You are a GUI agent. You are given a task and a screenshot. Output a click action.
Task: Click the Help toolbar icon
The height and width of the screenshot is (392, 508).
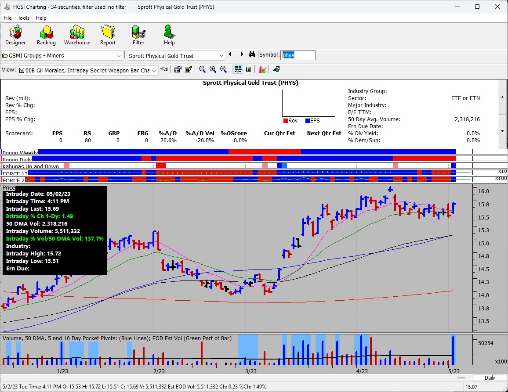pos(169,35)
